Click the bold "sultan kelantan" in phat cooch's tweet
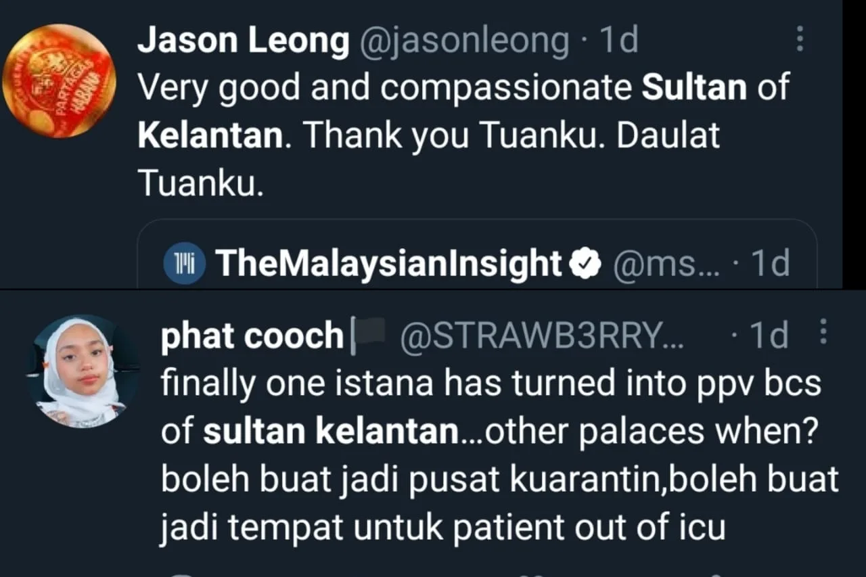This screenshot has width=866, height=577. (331, 432)
